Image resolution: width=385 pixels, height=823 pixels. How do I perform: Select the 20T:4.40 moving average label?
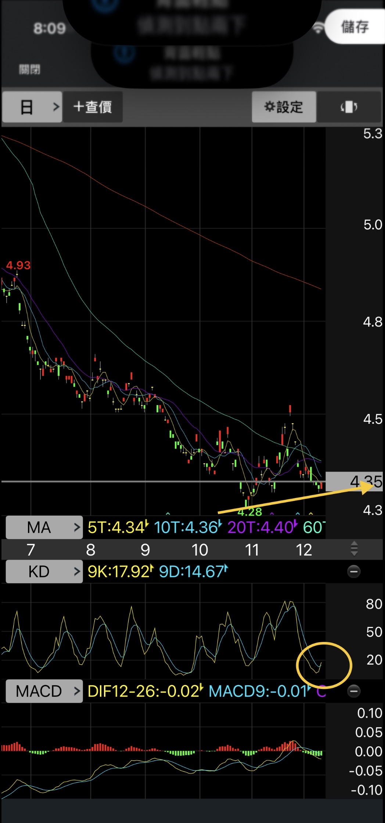[262, 528]
